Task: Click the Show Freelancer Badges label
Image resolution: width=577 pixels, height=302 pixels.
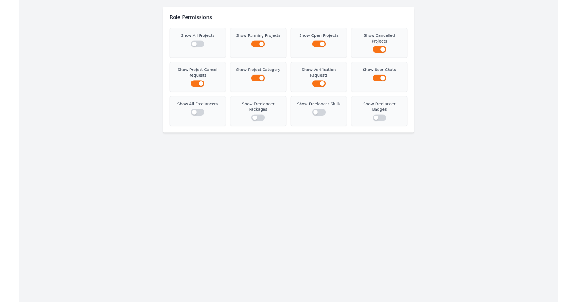Action: tap(379, 106)
